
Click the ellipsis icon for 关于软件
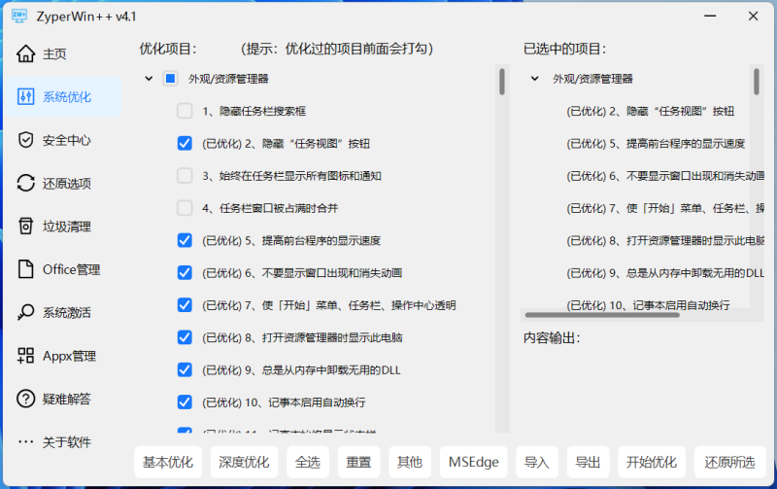[26, 442]
